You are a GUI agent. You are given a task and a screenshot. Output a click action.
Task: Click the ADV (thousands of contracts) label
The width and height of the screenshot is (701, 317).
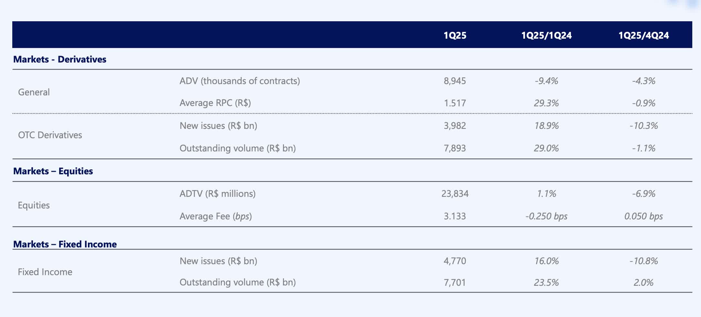coord(240,81)
